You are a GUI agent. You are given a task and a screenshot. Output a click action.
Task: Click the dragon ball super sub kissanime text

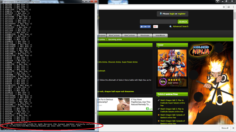[x=119, y=91]
